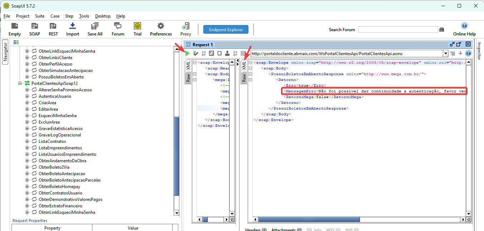Open the Forum toolbar icon
The image size is (484, 231).
tap(118, 29)
